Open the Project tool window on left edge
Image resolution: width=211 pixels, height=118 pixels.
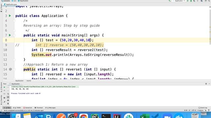[1, 8]
